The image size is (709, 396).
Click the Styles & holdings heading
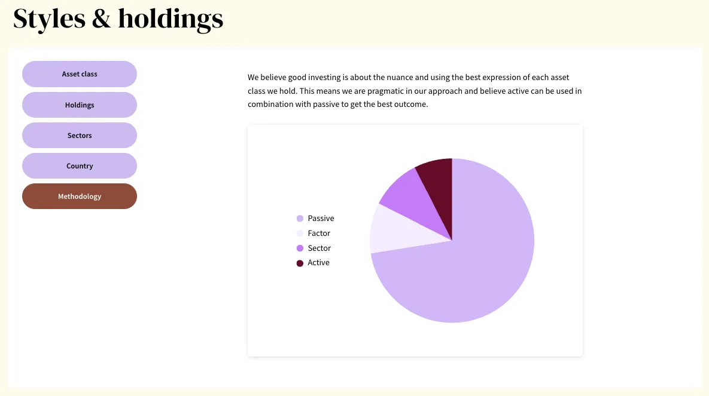(118, 19)
